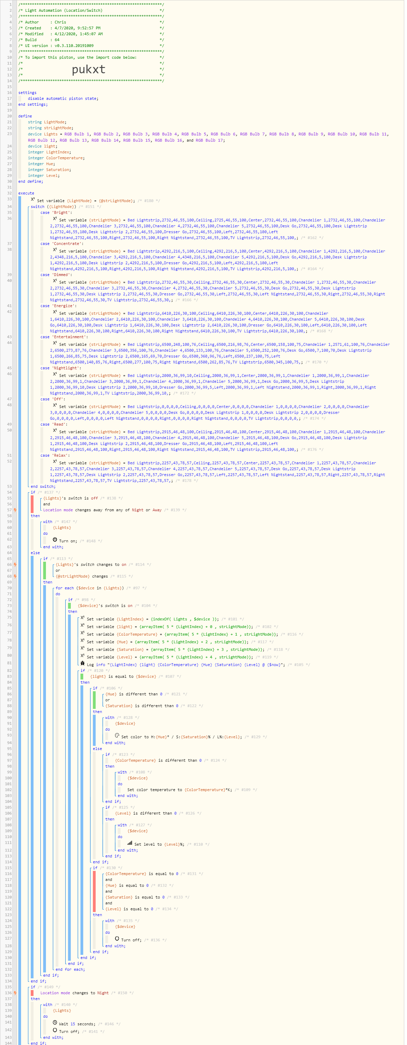Click the level bars icon before "Set level to"
407x1045 pixels.
click(130, 843)
